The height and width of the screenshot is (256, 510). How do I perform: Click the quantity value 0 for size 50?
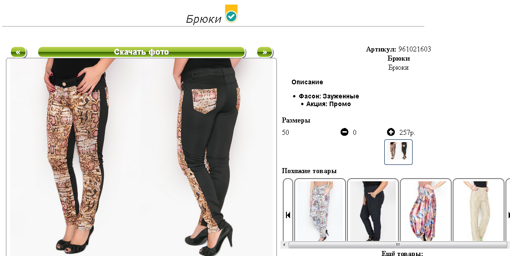coord(355,133)
